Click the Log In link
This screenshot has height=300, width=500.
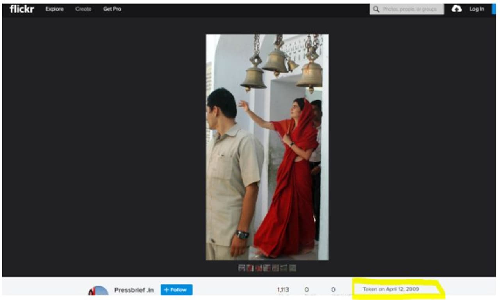pos(477,9)
